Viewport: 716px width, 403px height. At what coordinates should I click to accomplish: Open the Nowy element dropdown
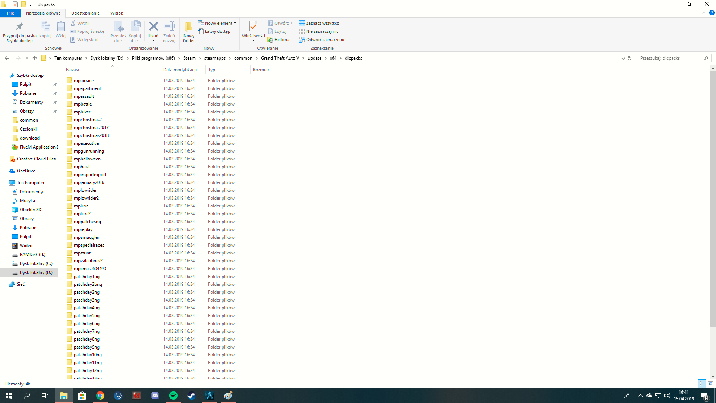coord(217,23)
